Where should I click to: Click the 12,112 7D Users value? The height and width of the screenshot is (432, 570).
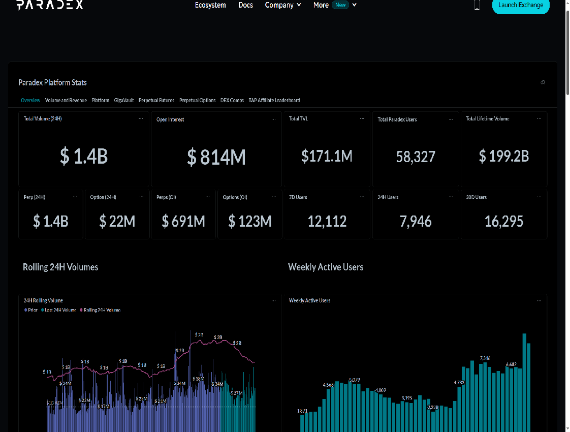click(327, 221)
